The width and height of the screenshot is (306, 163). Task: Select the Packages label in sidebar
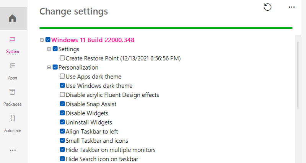point(13,104)
